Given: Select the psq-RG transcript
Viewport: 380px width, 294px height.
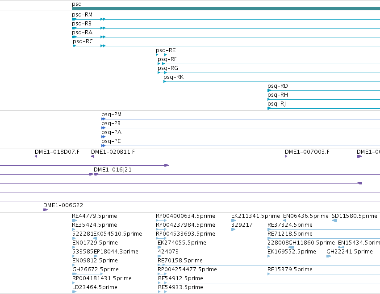Looking at the screenshot, I should point(269,73).
